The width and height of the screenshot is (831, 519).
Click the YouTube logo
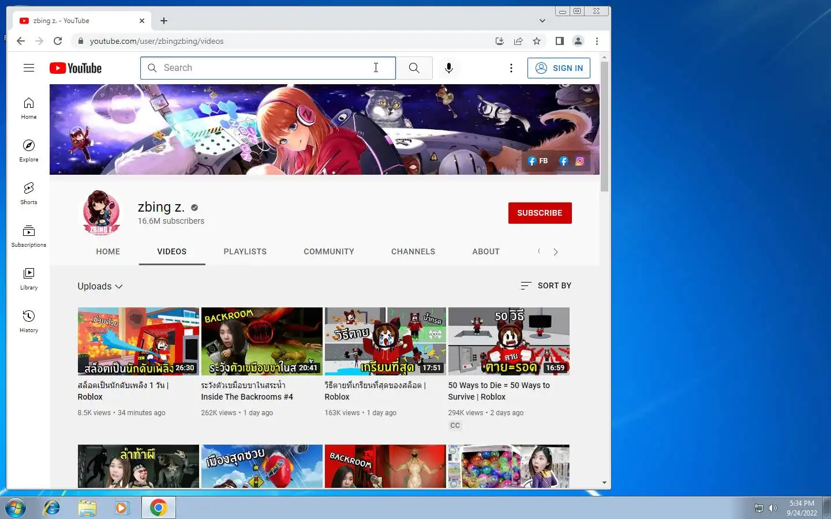(x=76, y=68)
